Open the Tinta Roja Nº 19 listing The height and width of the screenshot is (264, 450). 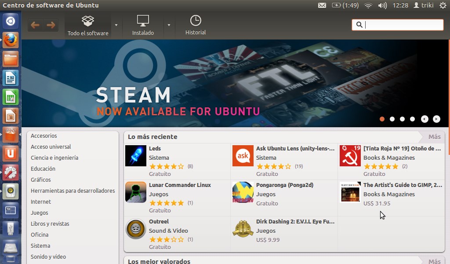(x=402, y=149)
